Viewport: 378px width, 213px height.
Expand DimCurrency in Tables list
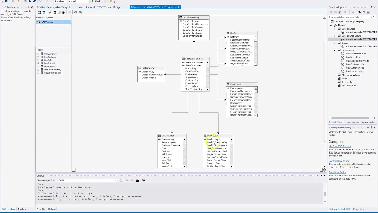coord(38,54)
